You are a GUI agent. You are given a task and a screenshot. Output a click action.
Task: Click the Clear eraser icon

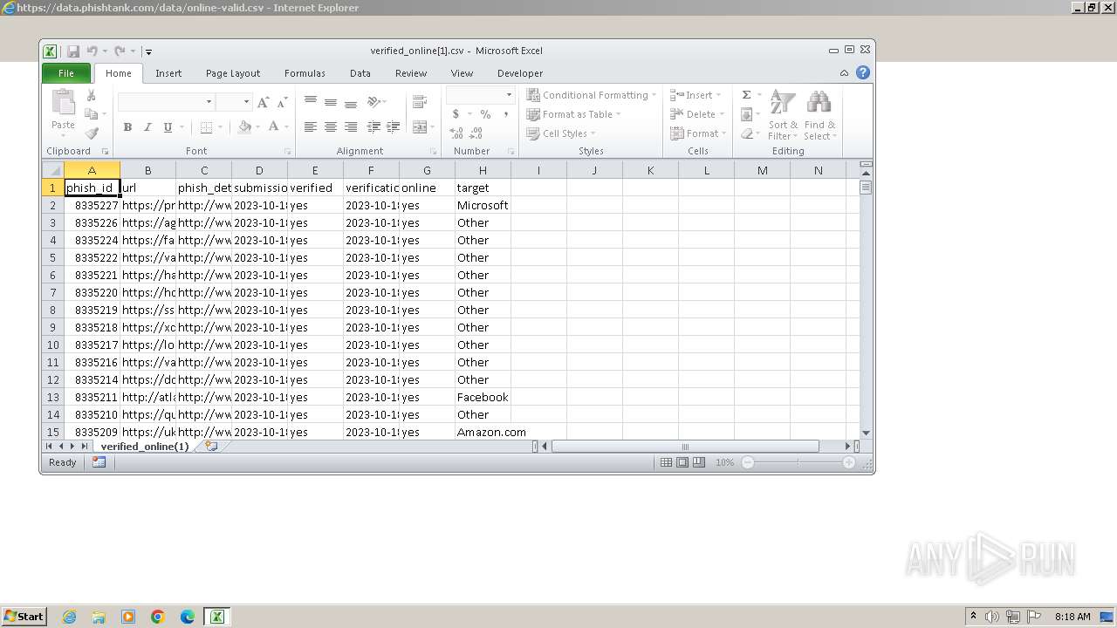747,133
